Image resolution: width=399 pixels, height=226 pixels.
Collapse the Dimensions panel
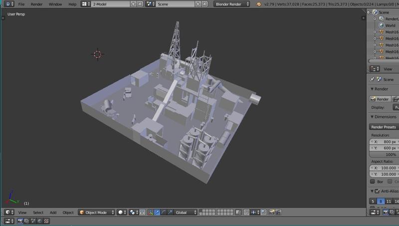(372, 117)
